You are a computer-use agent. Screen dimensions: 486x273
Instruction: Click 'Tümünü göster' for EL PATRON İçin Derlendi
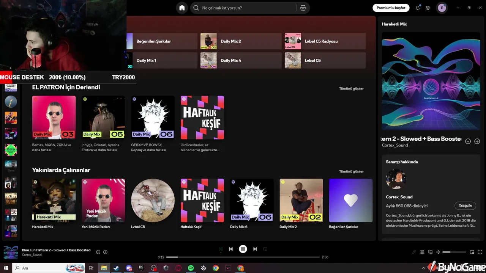point(351,88)
